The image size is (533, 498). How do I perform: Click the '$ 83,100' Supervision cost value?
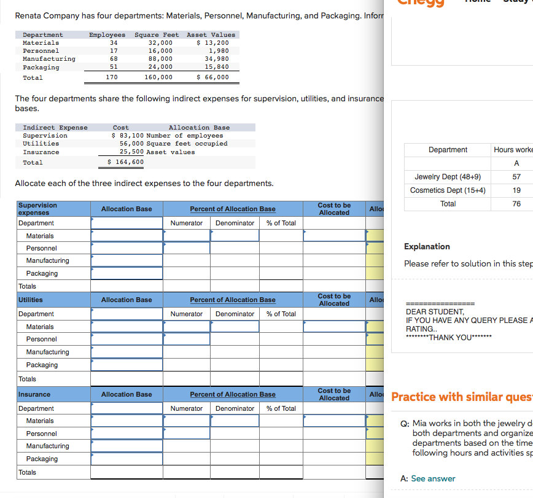coord(128,135)
